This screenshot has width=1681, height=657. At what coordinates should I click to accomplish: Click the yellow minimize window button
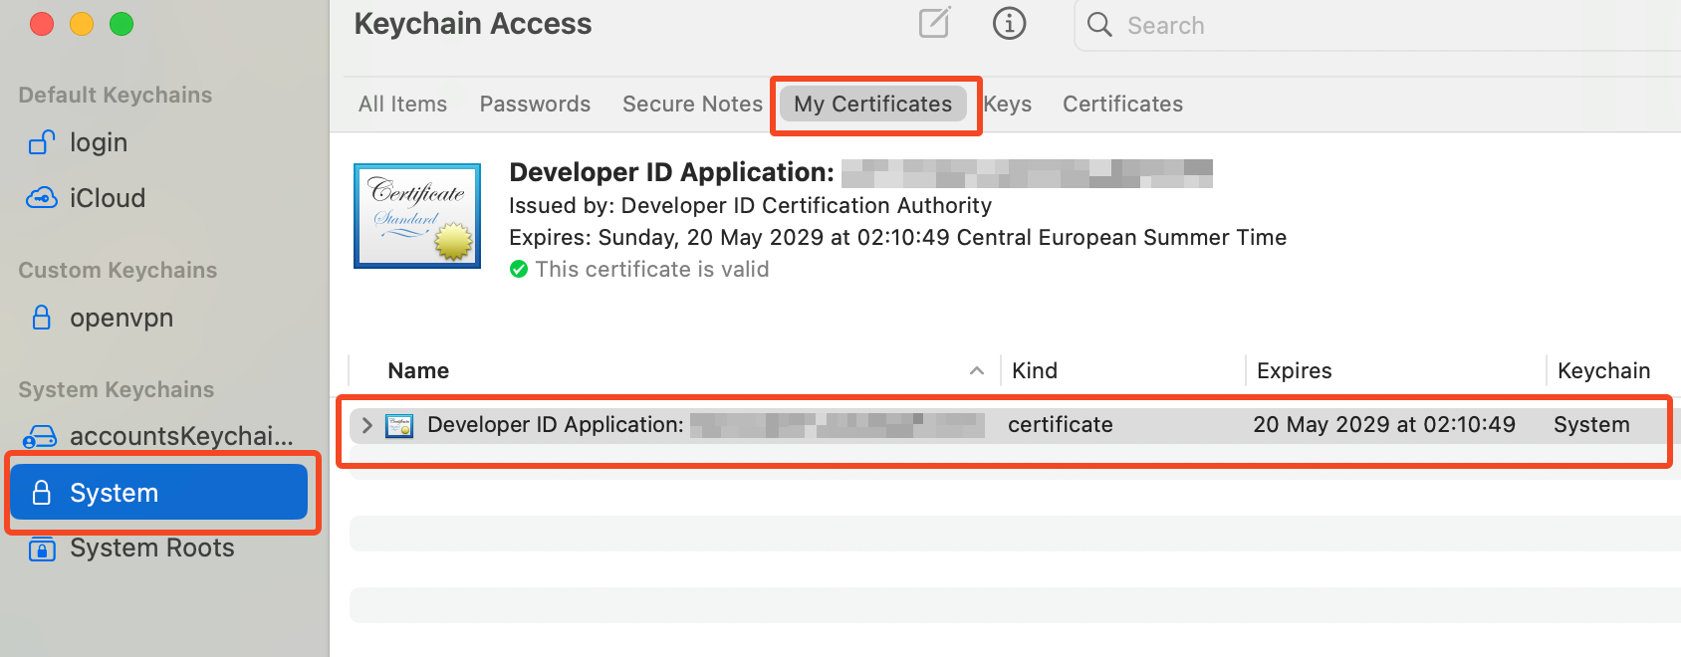(82, 24)
